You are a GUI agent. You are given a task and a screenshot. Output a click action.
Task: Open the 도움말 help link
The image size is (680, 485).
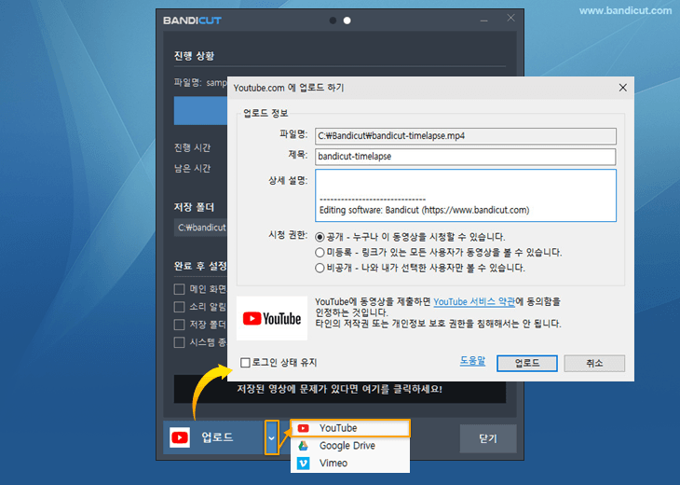(472, 361)
